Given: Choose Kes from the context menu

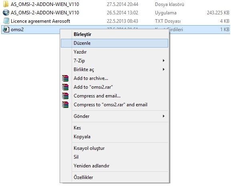Looking at the screenshot, I should [114, 128].
